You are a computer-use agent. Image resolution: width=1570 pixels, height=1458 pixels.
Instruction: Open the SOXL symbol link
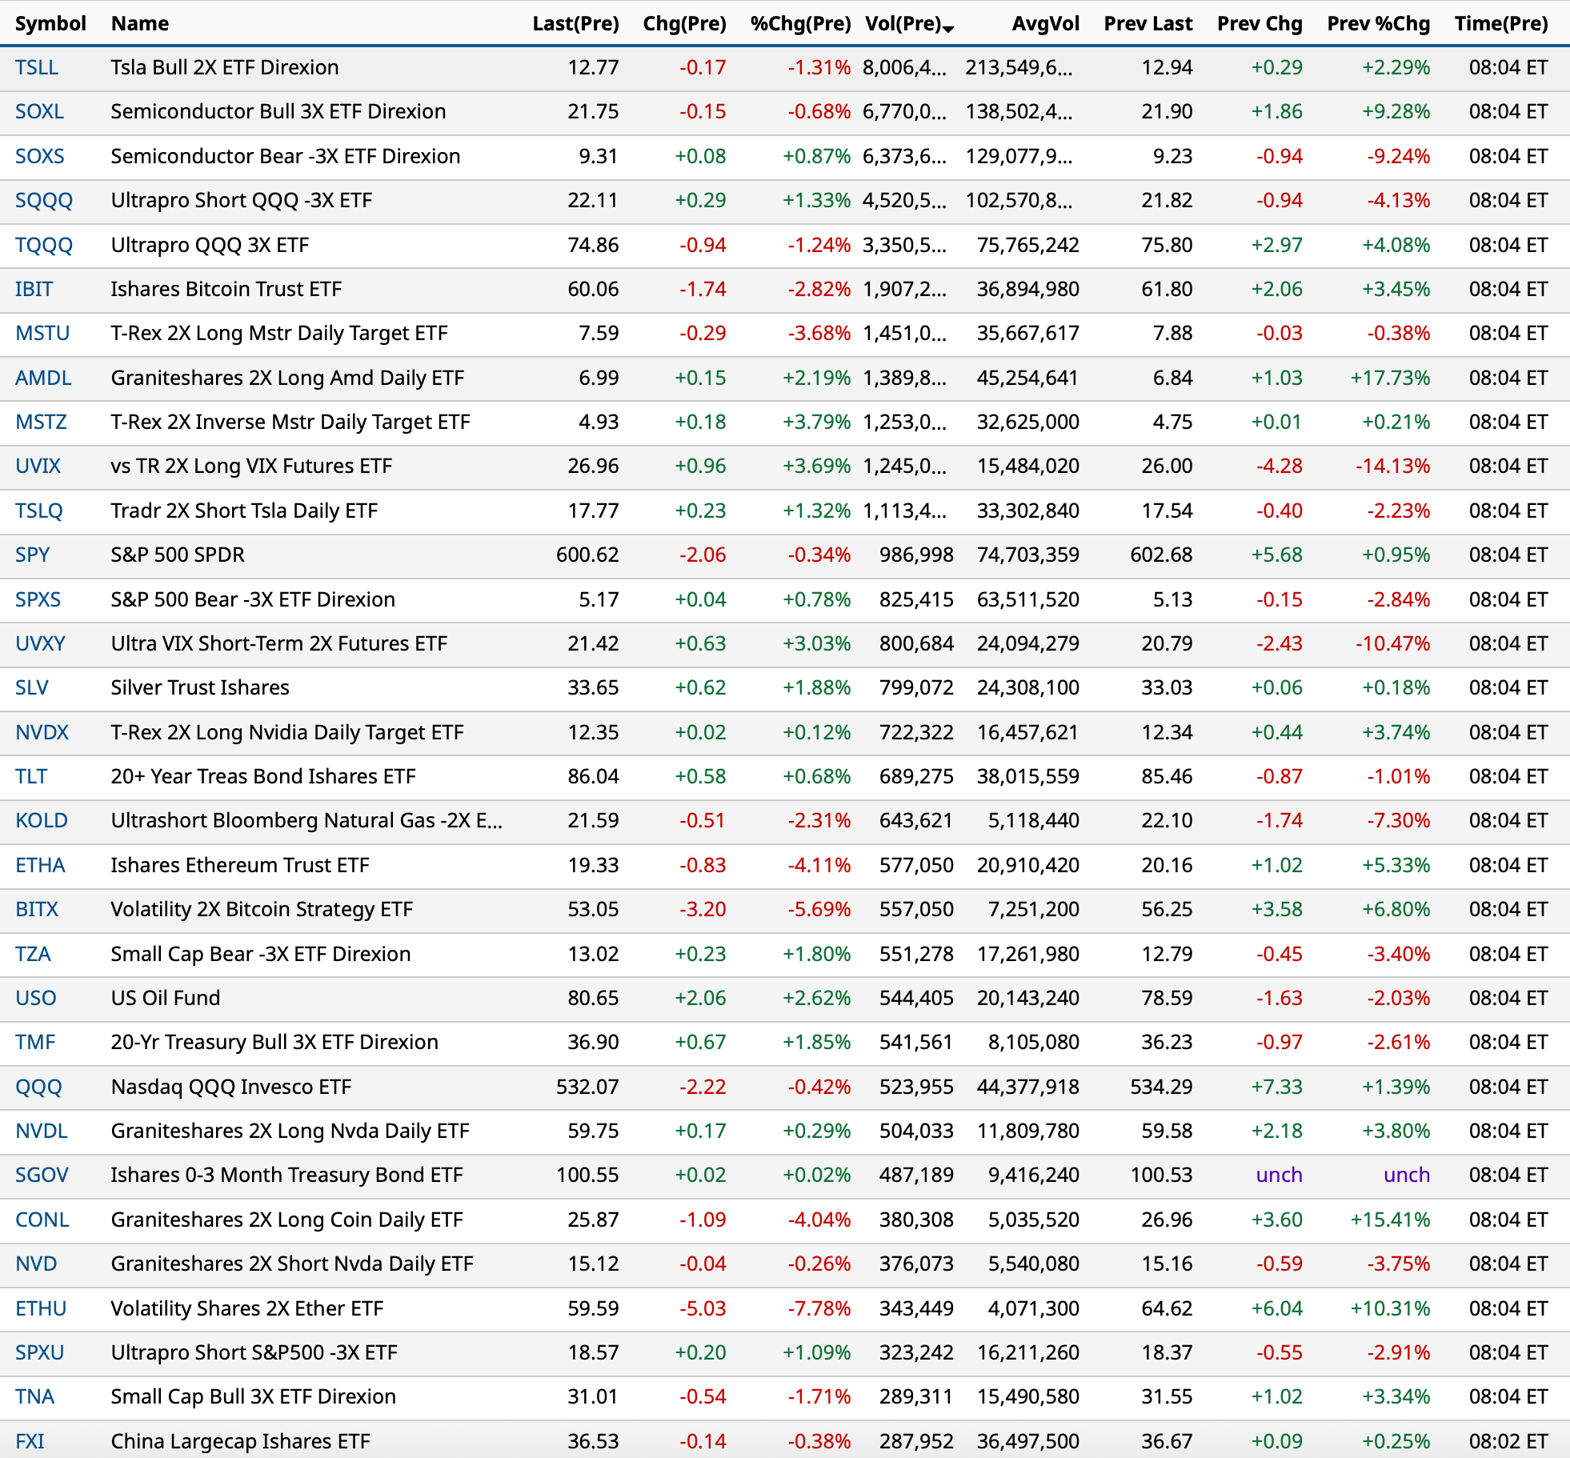39,111
